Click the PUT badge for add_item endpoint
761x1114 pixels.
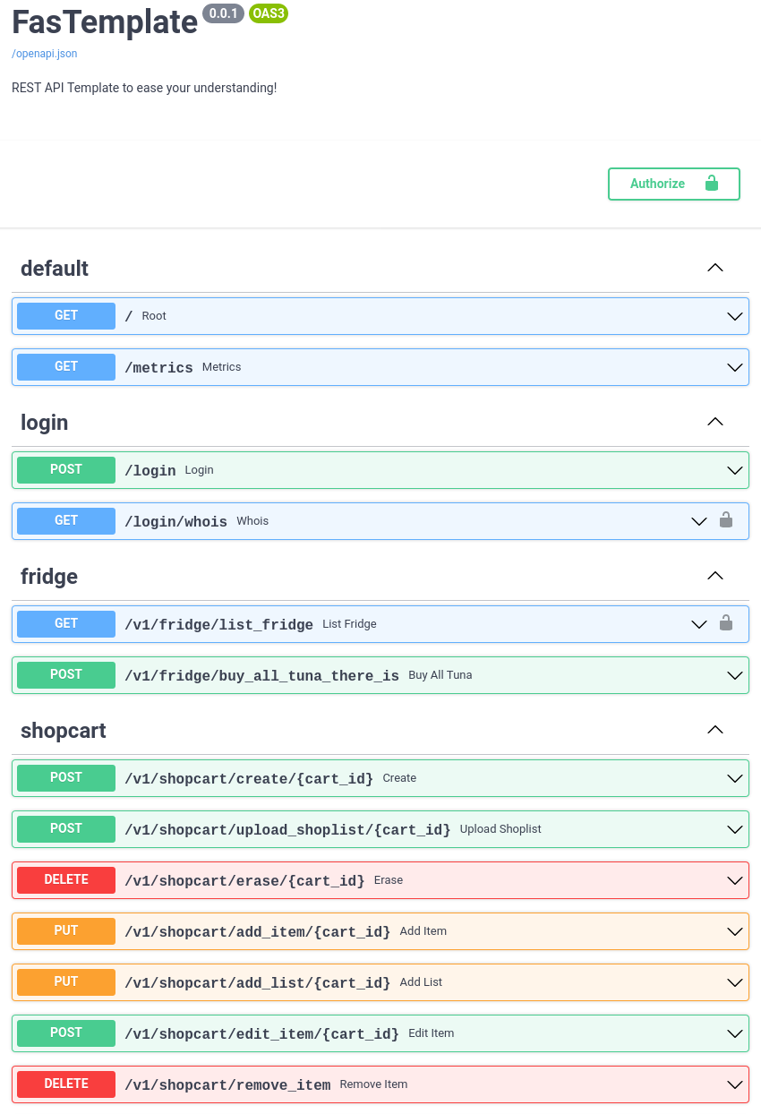click(x=66, y=931)
